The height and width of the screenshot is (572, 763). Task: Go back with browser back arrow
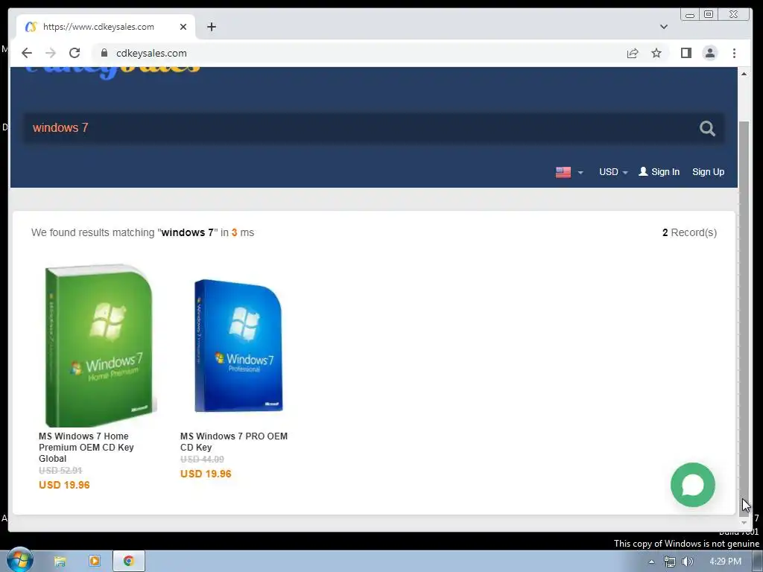27,53
